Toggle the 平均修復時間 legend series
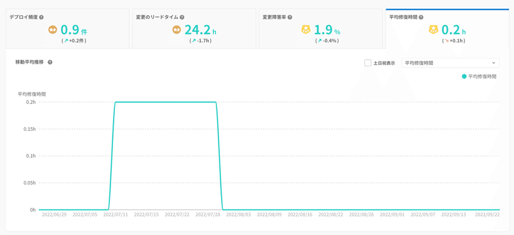 point(479,76)
